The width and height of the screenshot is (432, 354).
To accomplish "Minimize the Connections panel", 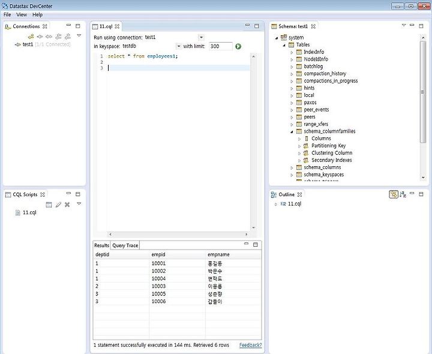I will [68, 25].
